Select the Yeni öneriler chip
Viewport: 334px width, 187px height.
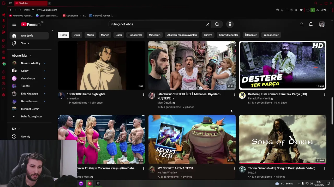coord(271,35)
